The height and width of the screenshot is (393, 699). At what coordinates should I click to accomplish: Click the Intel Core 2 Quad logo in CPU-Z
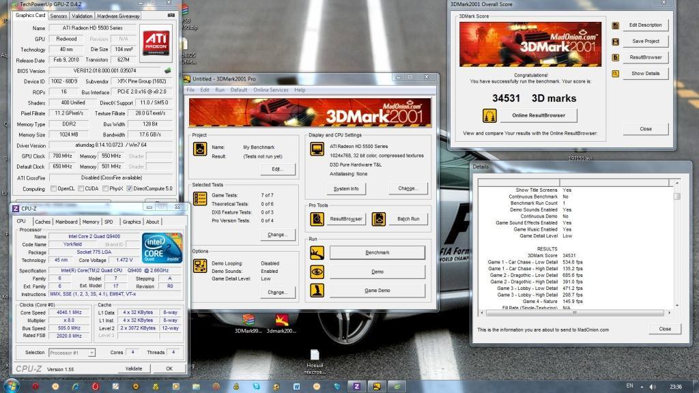pyautogui.click(x=162, y=247)
